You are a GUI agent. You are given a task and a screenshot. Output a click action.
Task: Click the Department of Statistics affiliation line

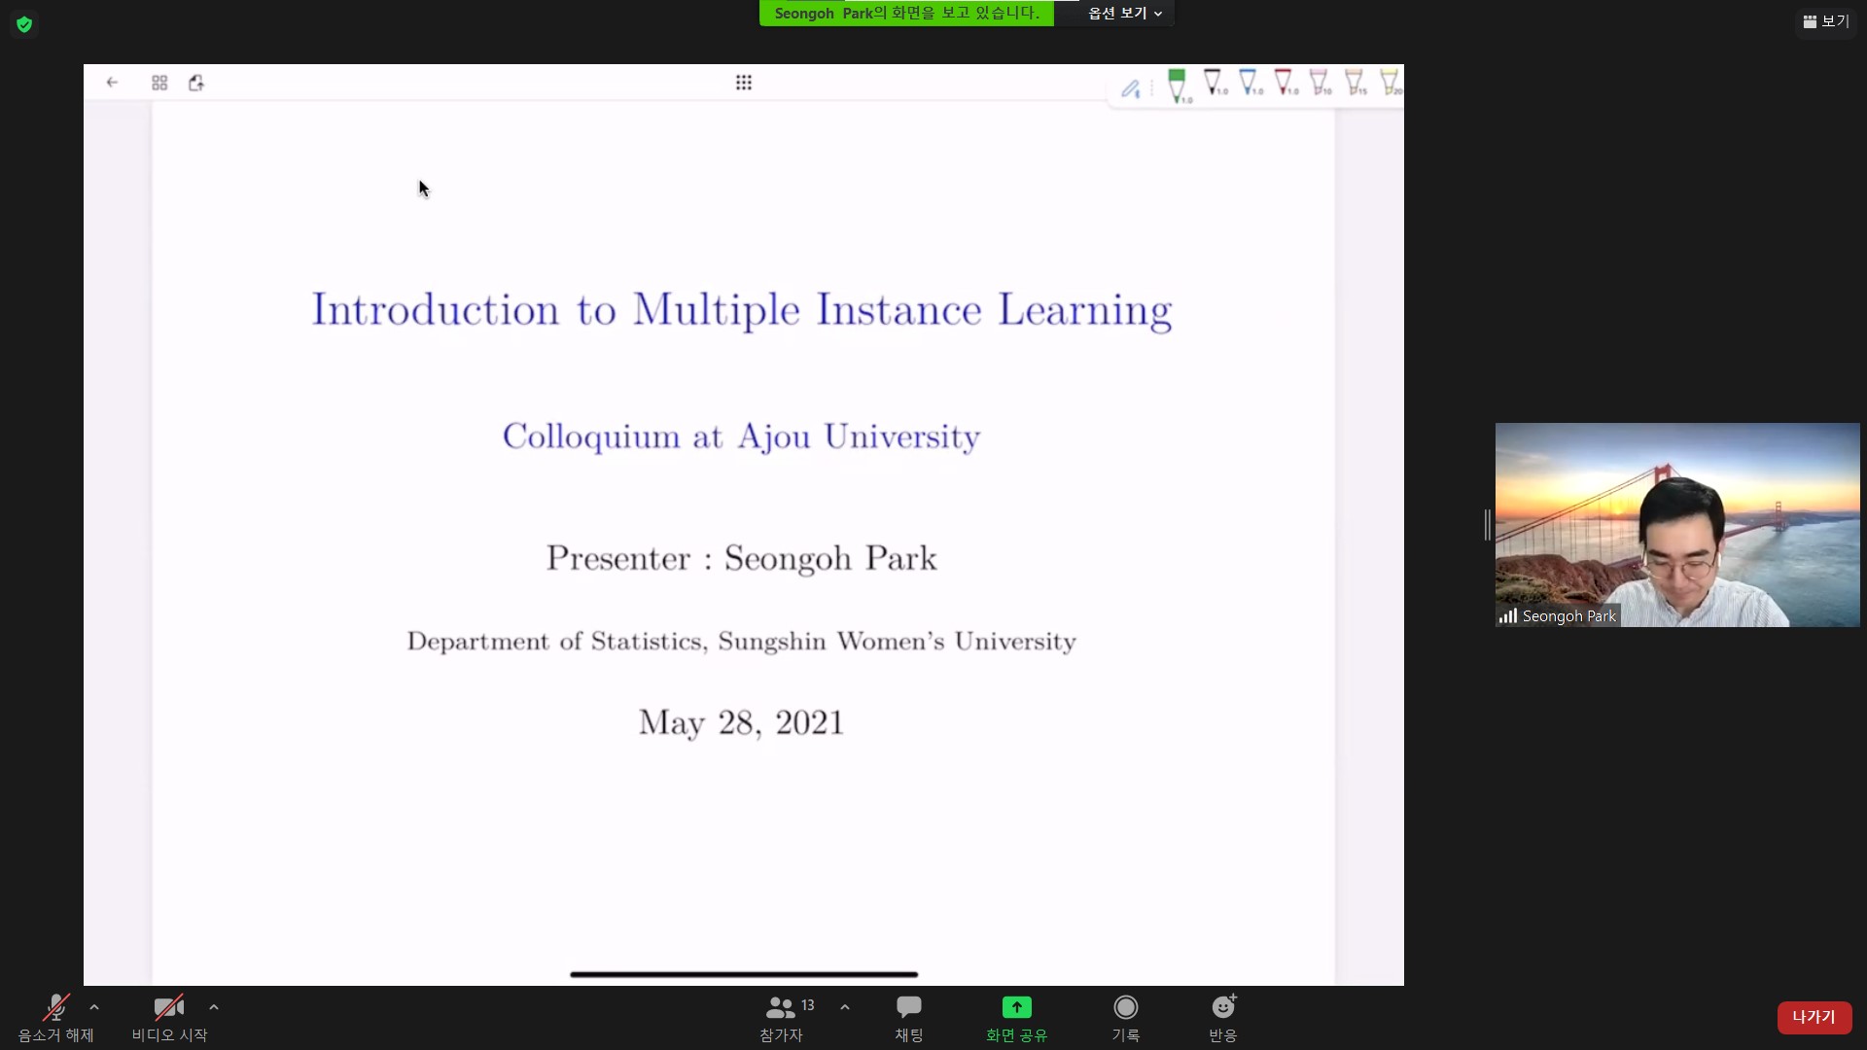pyautogui.click(x=742, y=642)
